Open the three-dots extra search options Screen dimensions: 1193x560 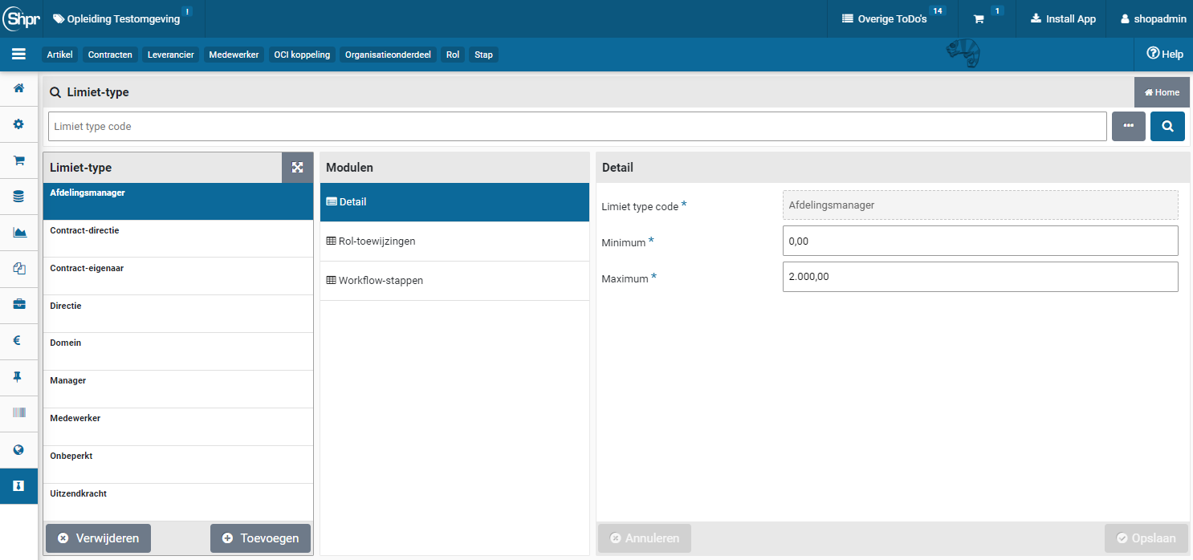[x=1128, y=127]
